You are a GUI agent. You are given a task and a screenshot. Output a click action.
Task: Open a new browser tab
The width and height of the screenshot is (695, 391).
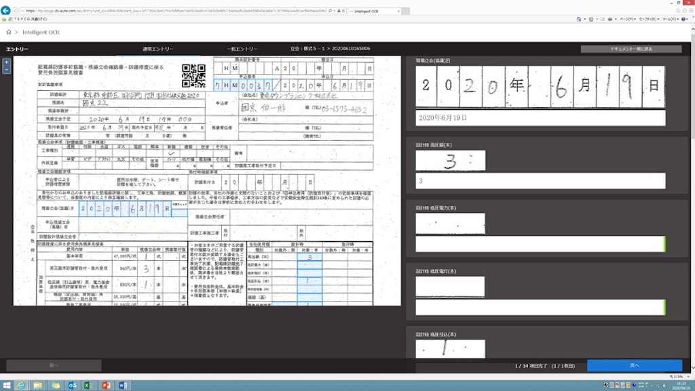pos(406,11)
